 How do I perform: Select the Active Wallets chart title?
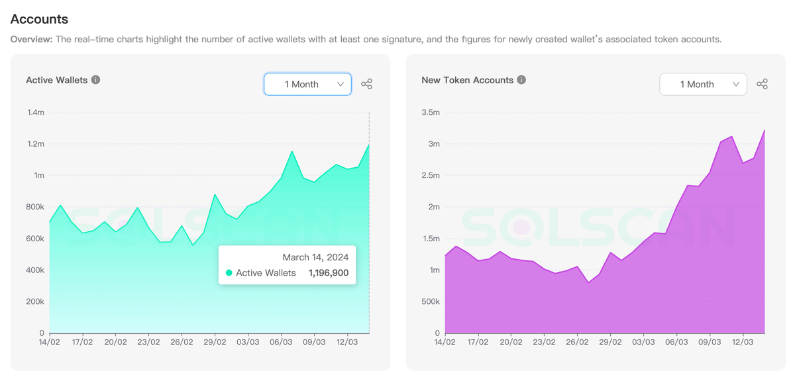[x=56, y=80]
